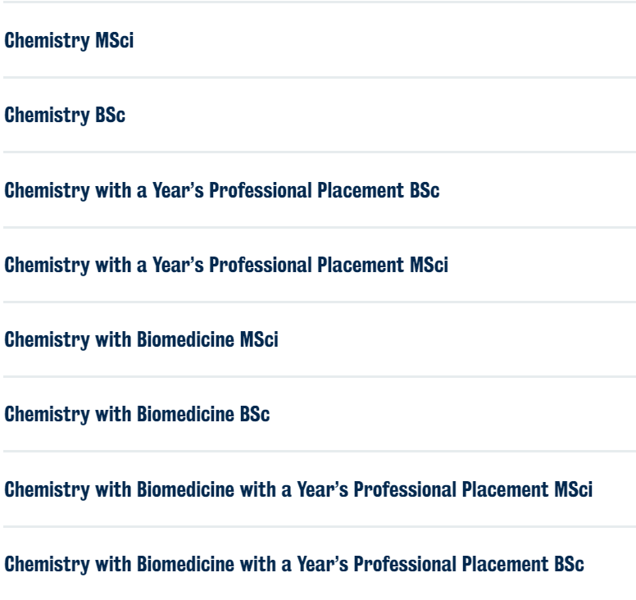Go to Chemistry with Biomedicine BSc
Screen dimensions: 636x600
(137, 414)
